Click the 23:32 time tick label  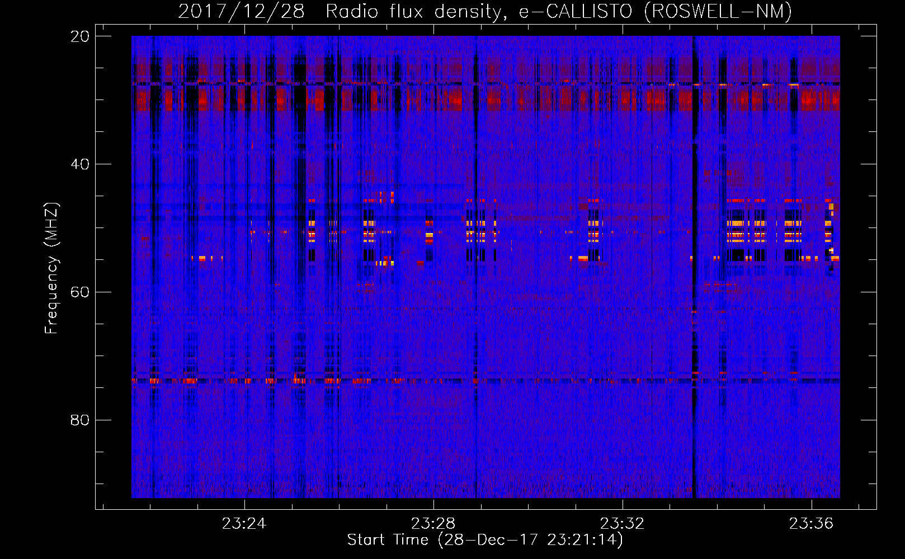pyautogui.click(x=623, y=524)
